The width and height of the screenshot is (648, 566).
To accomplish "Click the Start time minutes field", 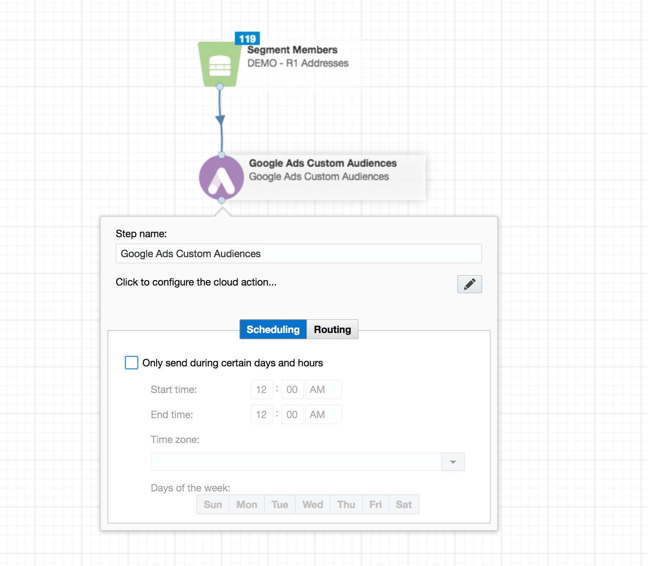I will pyautogui.click(x=292, y=389).
